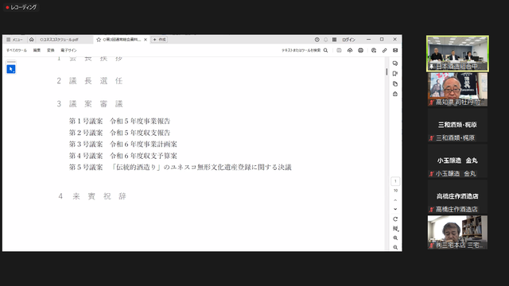
Task: Zoom in on the document
Action: tap(395, 238)
